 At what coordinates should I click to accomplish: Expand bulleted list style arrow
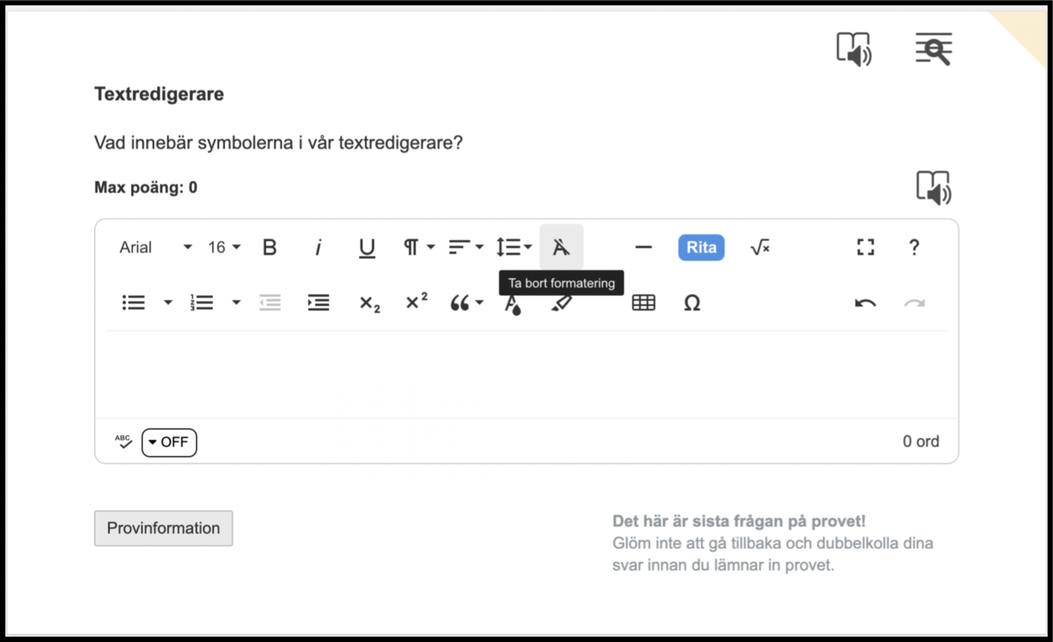168,302
